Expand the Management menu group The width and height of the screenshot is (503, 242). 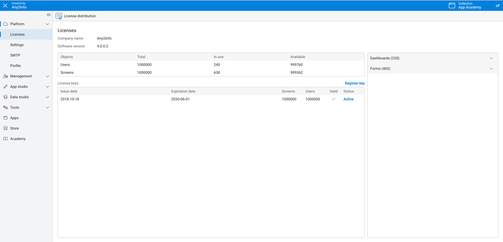(47, 76)
